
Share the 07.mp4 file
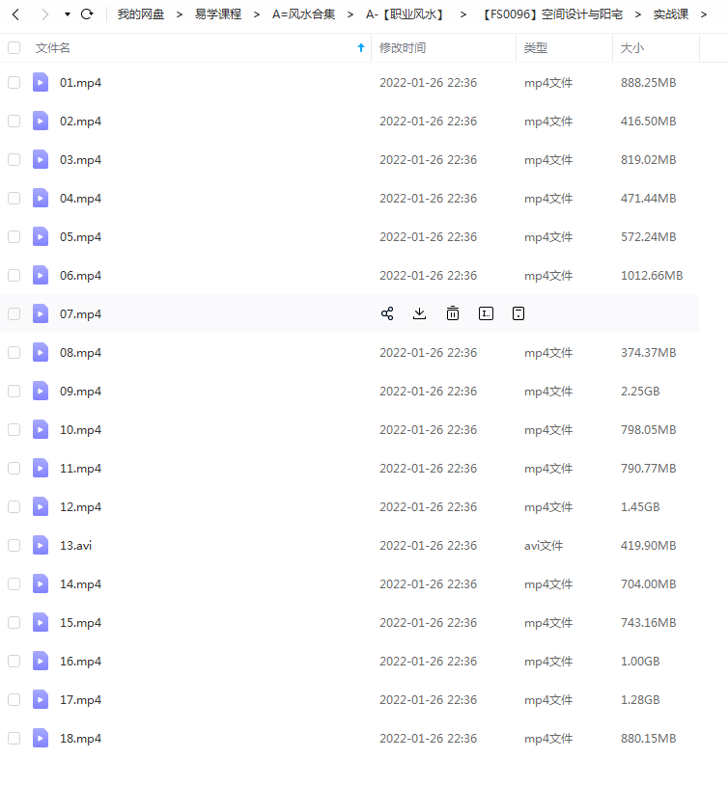coord(387,313)
